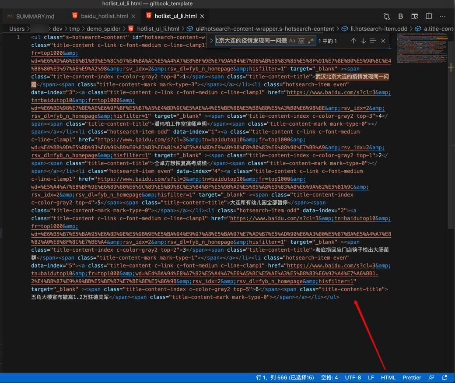Expand the replace field chevron in find widget
455x383 pixels.
tap(212, 41)
